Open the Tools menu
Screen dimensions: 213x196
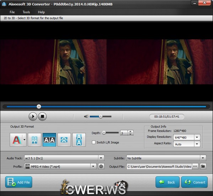pyautogui.click(x=26, y=12)
